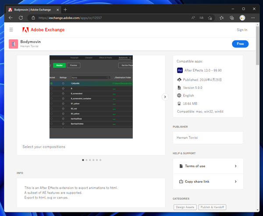
Task: Select the Bodymovin | Adobe Exchange tab
Action: 33,10
